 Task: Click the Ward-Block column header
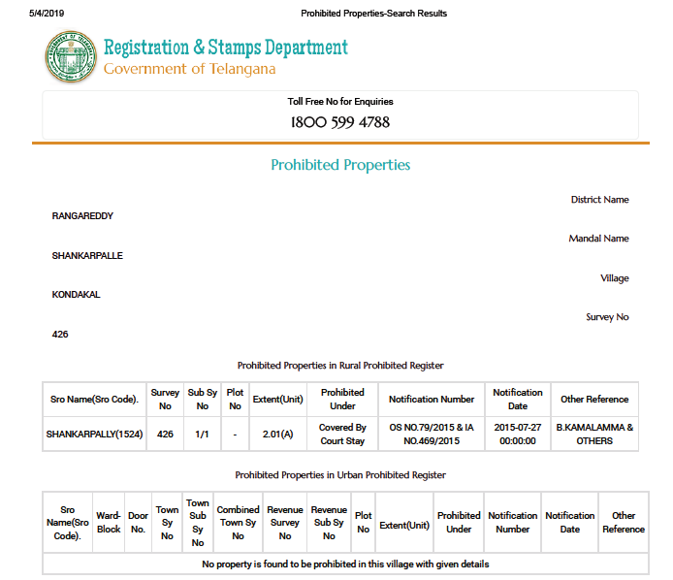(109, 523)
